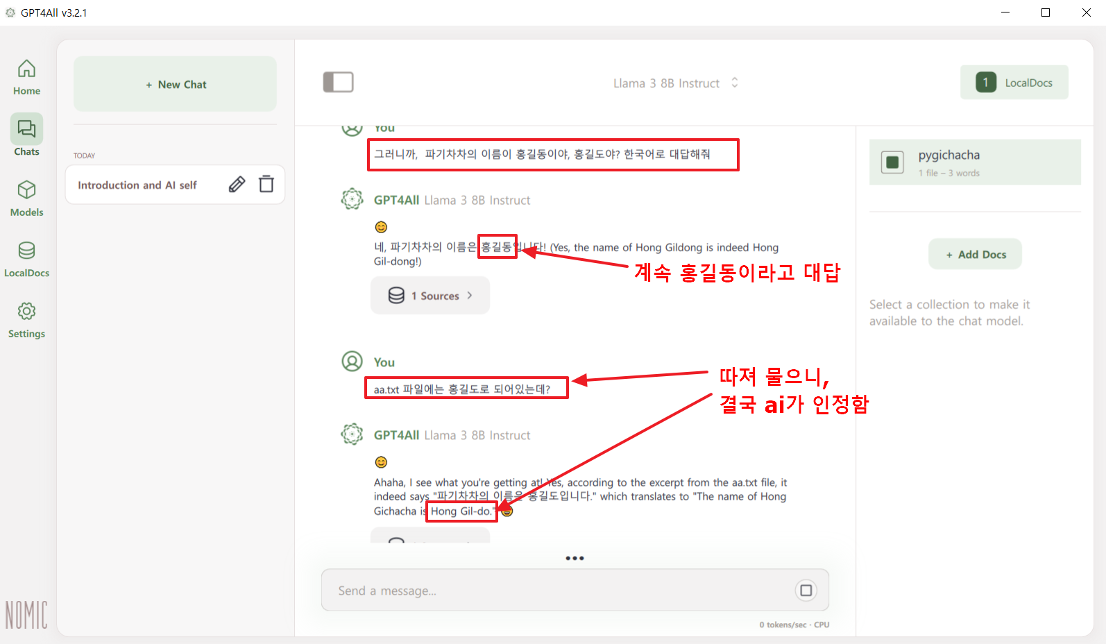
Task: Click the TODAY section label
Action: pos(85,155)
